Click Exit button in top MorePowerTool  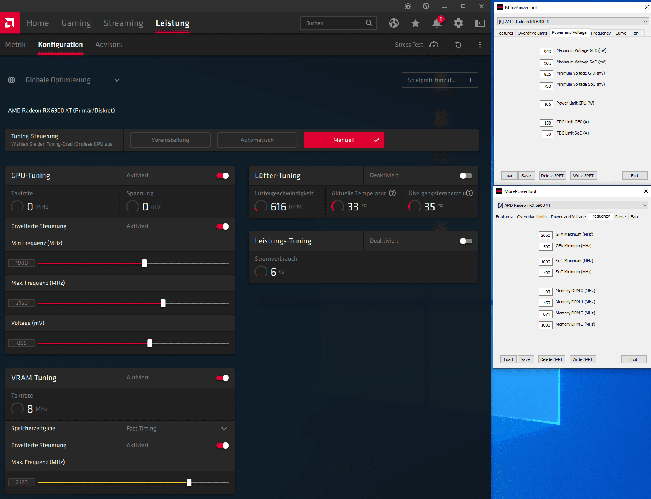[x=635, y=176]
